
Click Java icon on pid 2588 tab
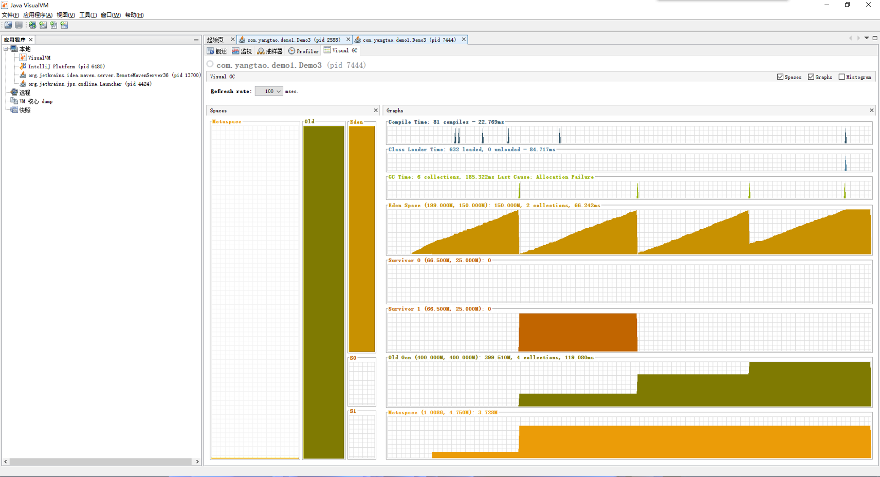[x=242, y=40]
